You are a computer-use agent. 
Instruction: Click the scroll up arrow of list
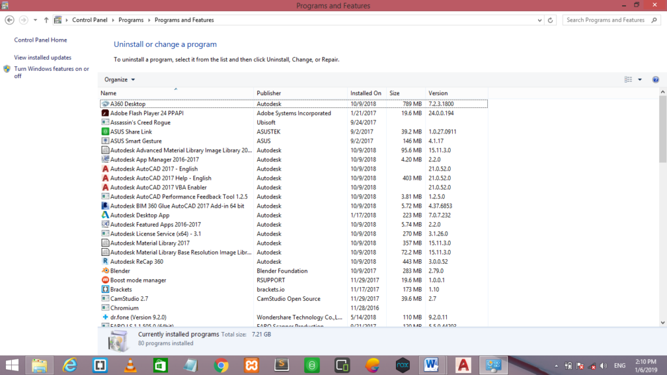[x=662, y=92]
